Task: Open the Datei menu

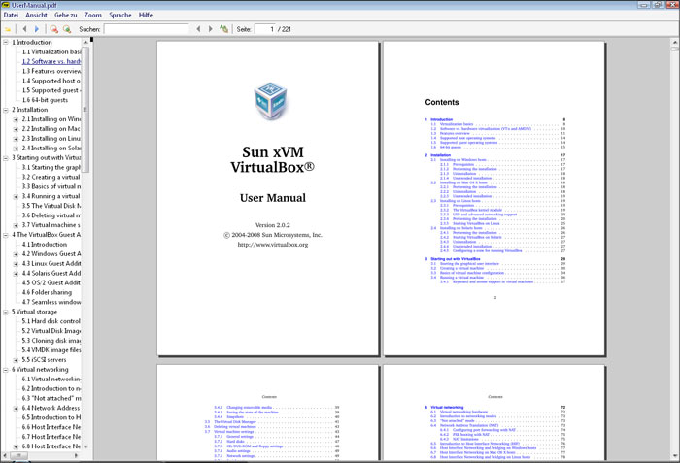Action: pos(13,16)
